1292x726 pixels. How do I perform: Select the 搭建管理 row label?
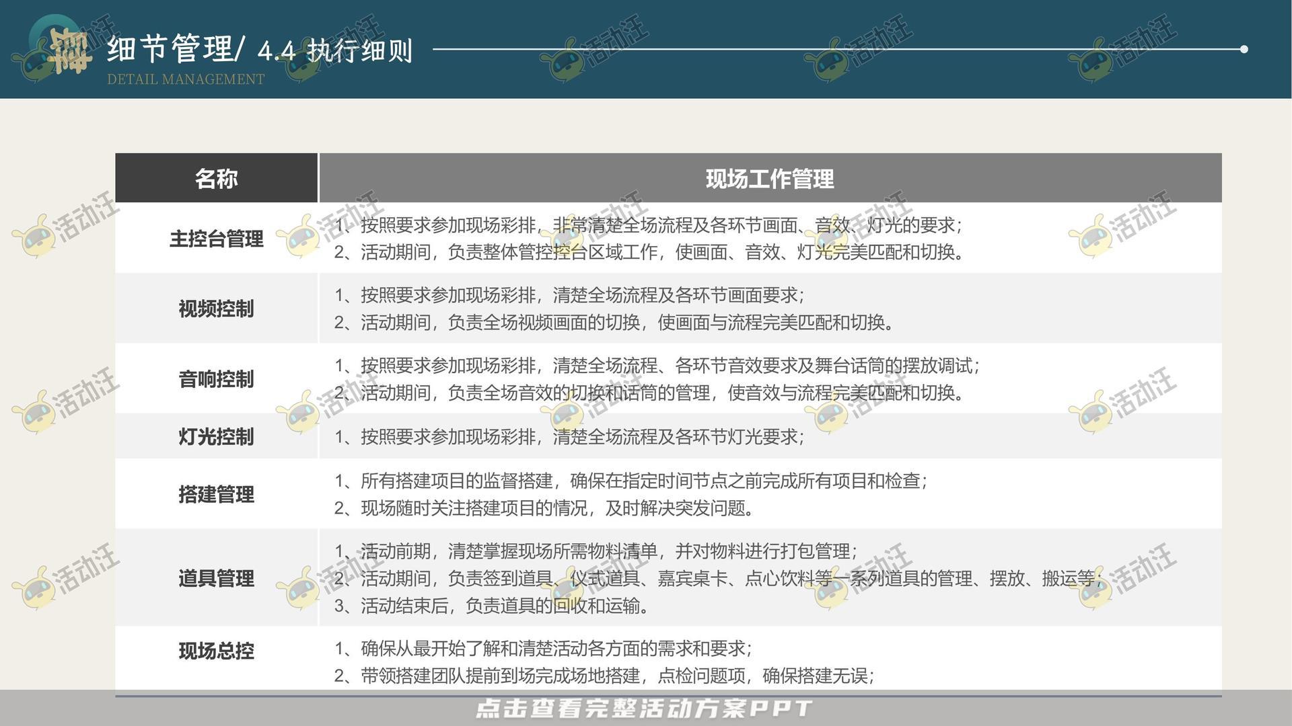[x=215, y=494]
